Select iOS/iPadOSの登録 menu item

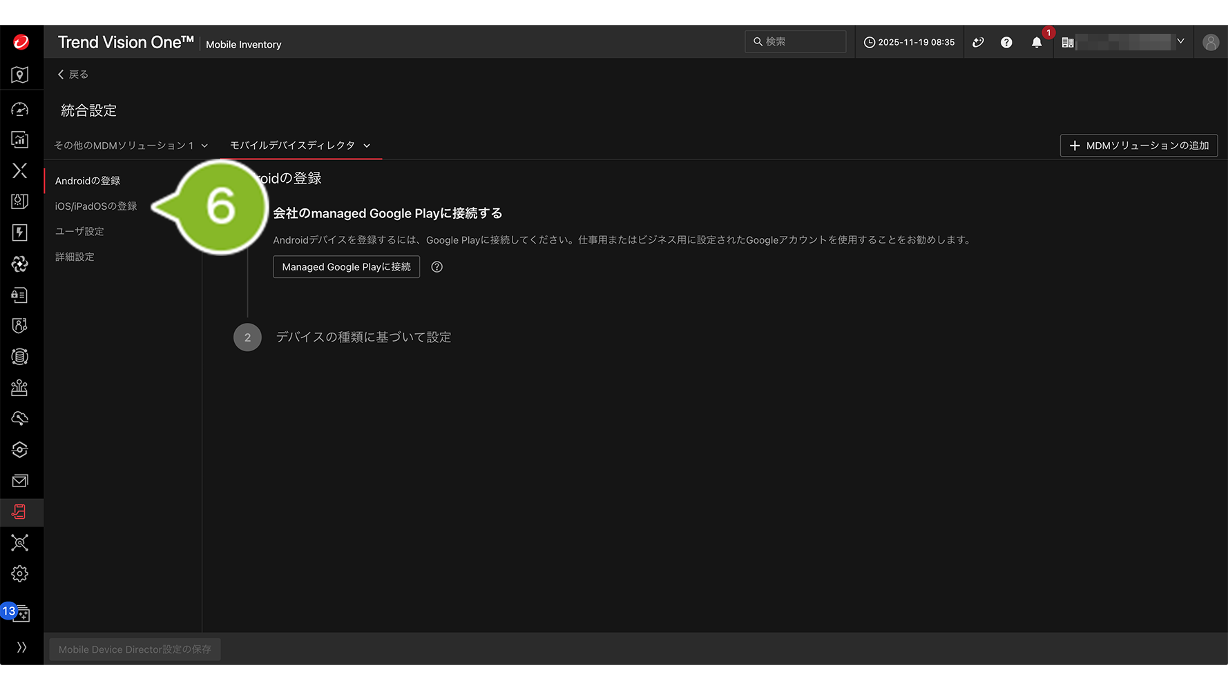[x=96, y=206]
